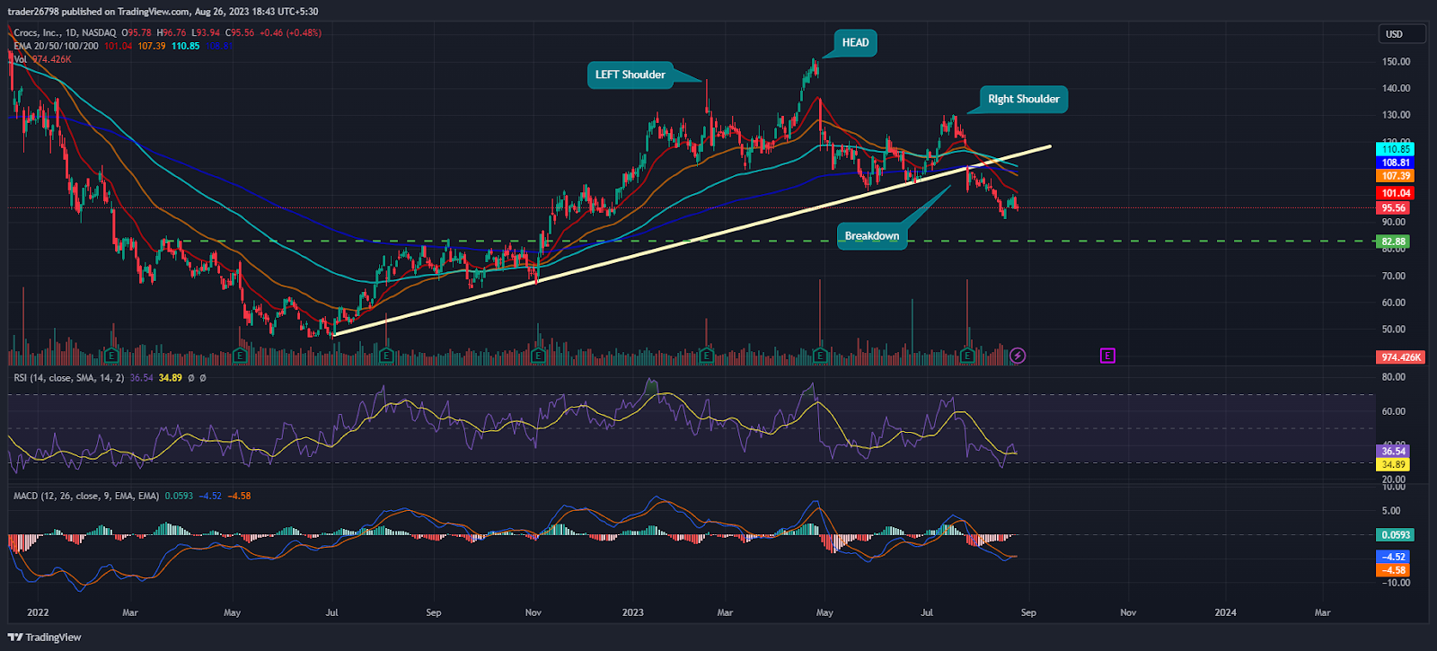Open the earnings marker near August 2022
The height and width of the screenshot is (651, 1437).
(x=386, y=356)
